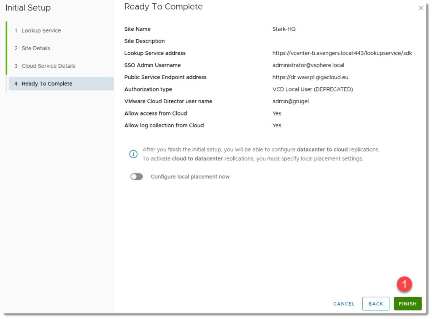Cancel the setup wizard

point(344,304)
